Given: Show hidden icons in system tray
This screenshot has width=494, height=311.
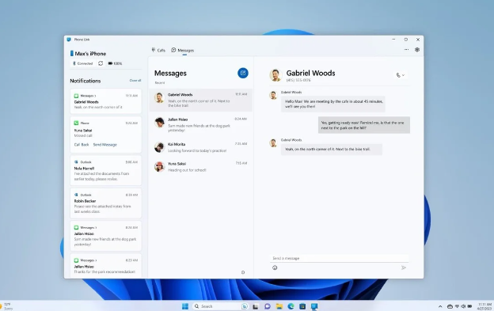Looking at the screenshot, I should pos(440,306).
